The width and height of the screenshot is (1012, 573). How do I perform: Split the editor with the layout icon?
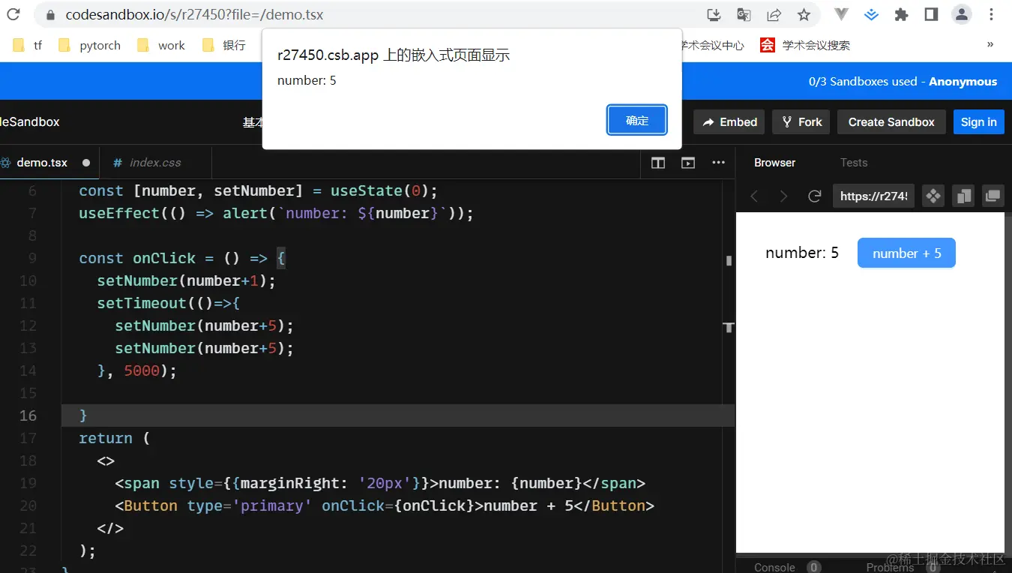pyautogui.click(x=658, y=163)
